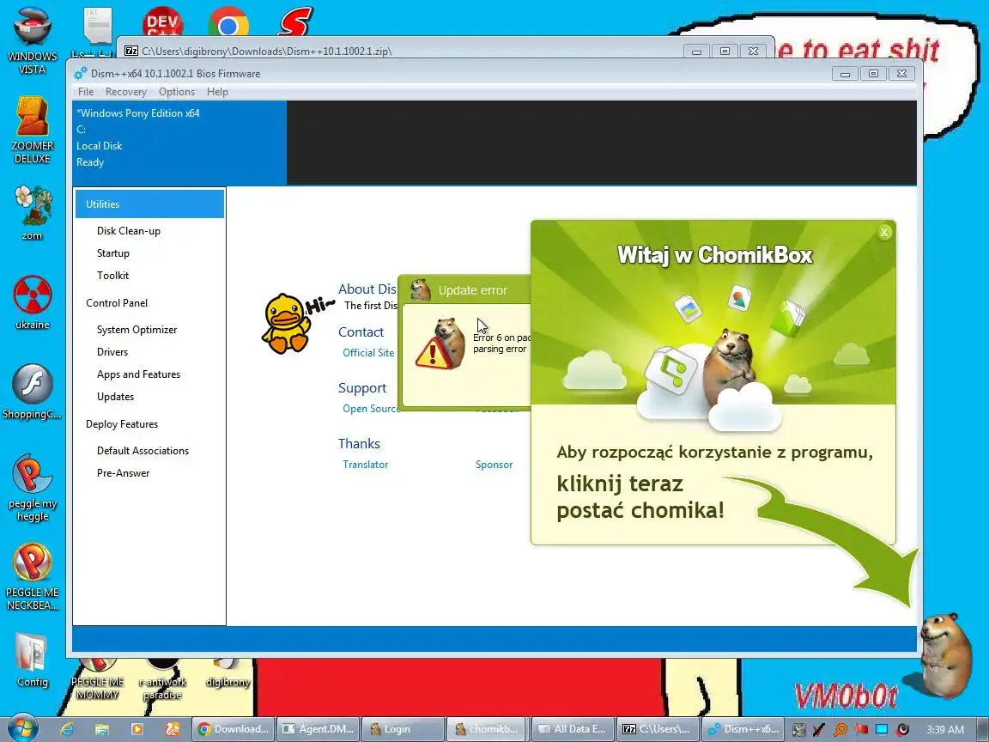Open the peggle my heggle icon

32,487
